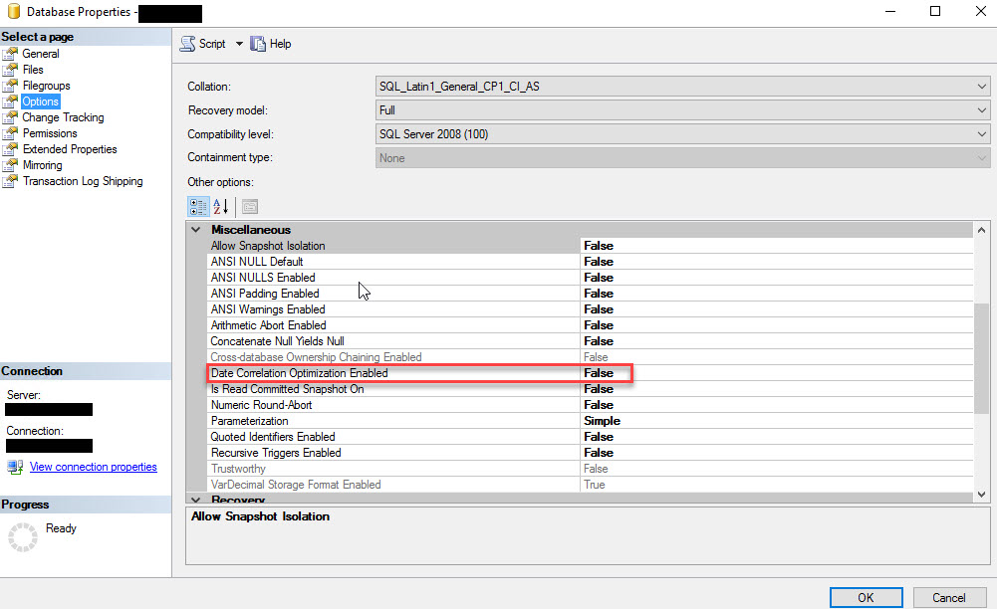Click the view connection properties icon

tap(15, 467)
